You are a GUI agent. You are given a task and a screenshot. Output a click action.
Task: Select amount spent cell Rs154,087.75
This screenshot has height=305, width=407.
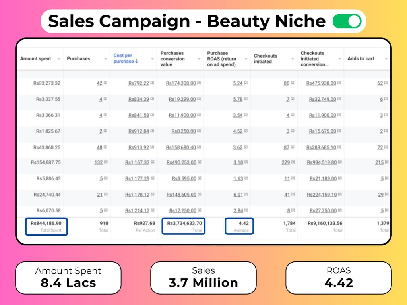[46, 162]
